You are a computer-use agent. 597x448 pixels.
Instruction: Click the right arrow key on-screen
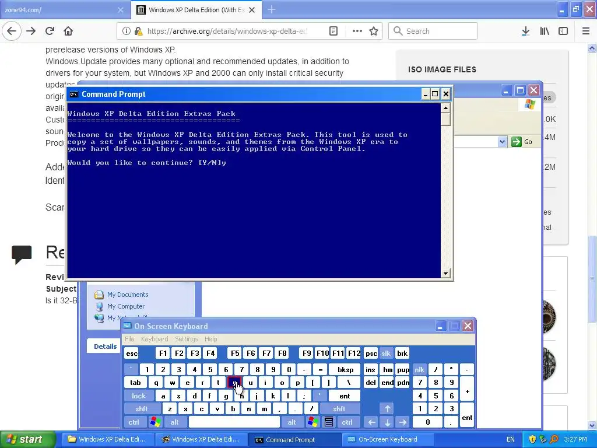coord(403,422)
